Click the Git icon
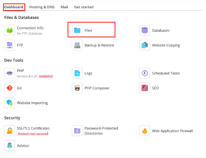This screenshot has width=206, height=158. tap(9, 88)
